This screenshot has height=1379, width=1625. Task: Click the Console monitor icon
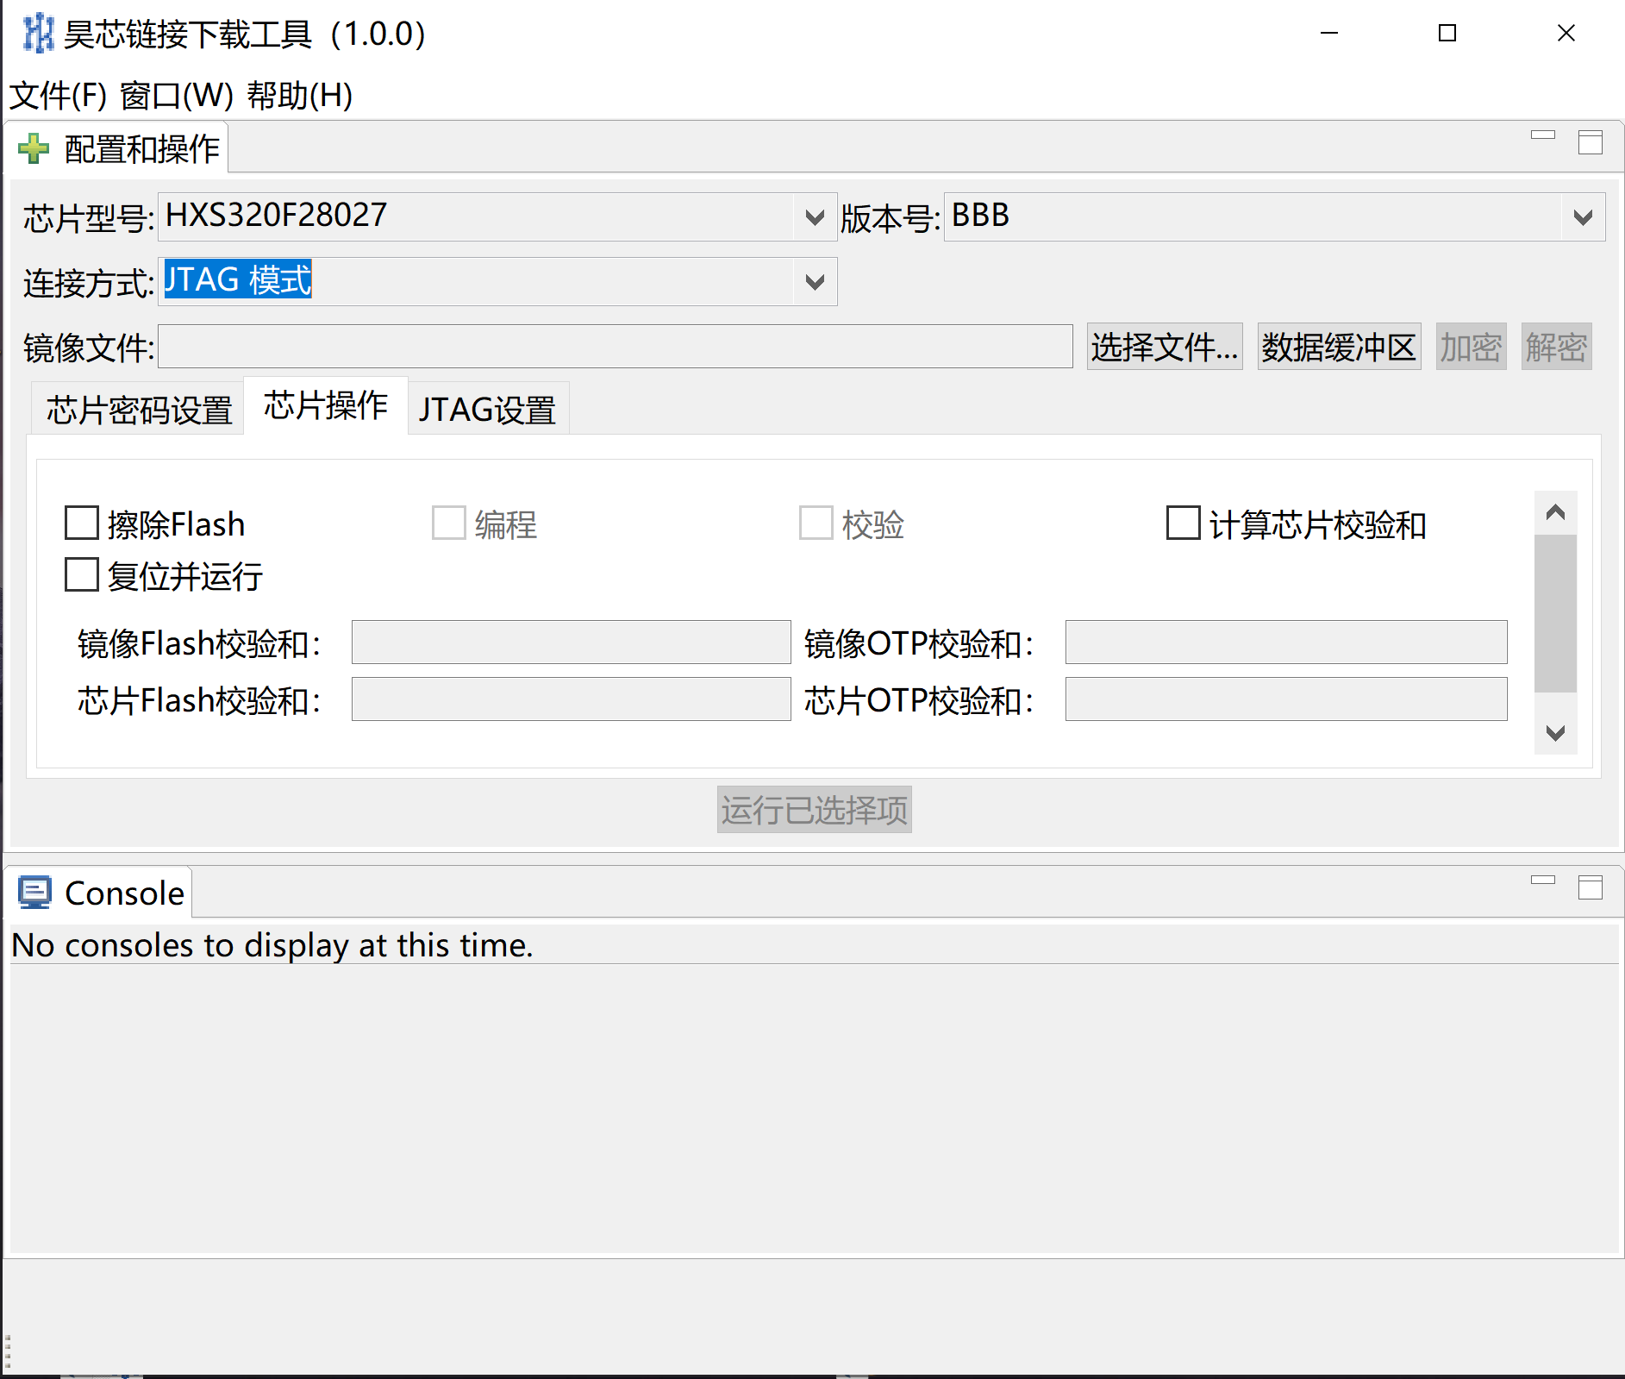(35, 893)
